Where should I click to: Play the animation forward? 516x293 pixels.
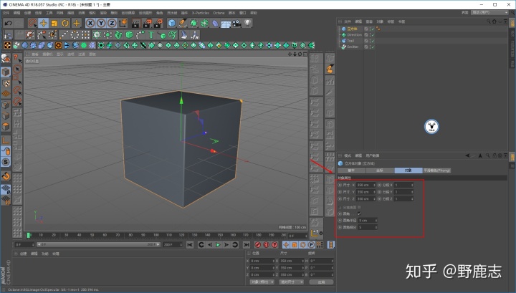[218, 245]
